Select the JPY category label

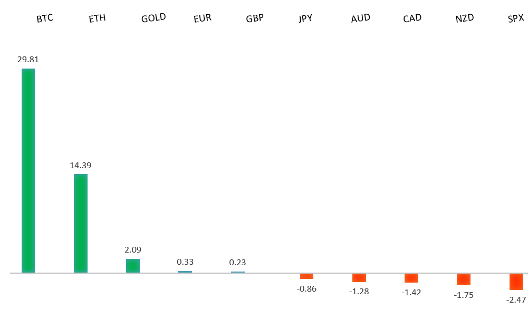pos(305,18)
